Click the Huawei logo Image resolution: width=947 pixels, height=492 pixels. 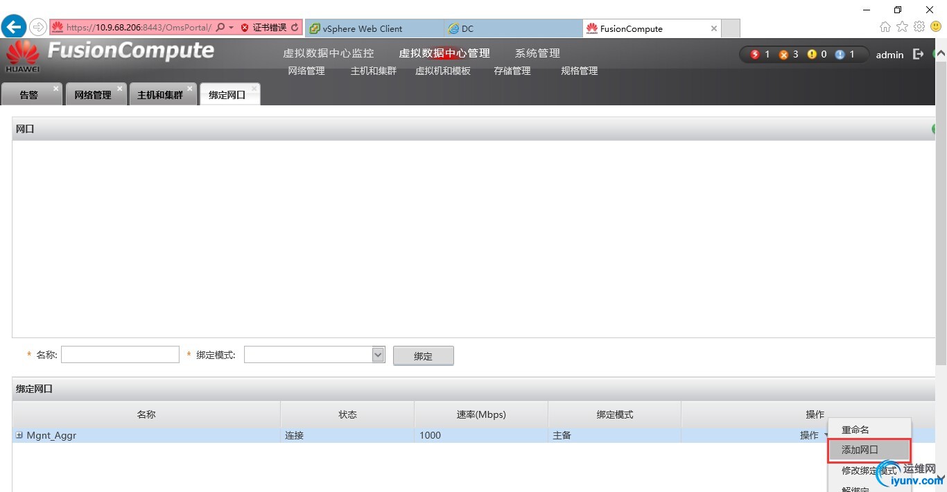tap(22, 56)
